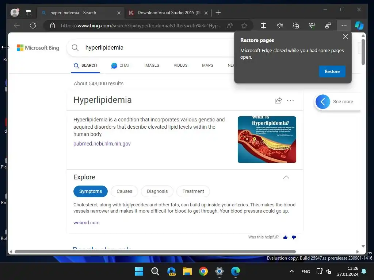This screenshot has height=280, width=374.
Task: Click the horizontal scrollbar thumb
Action: (x=155, y=252)
